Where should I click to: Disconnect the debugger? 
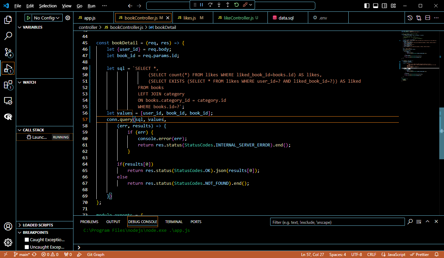pos(245,5)
